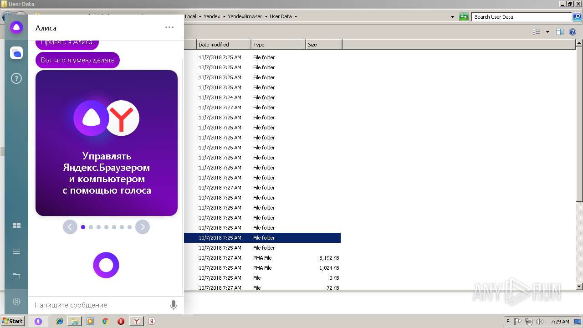This screenshot has width=583, height=328.
Task: Show the next skill card
Action: [143, 227]
